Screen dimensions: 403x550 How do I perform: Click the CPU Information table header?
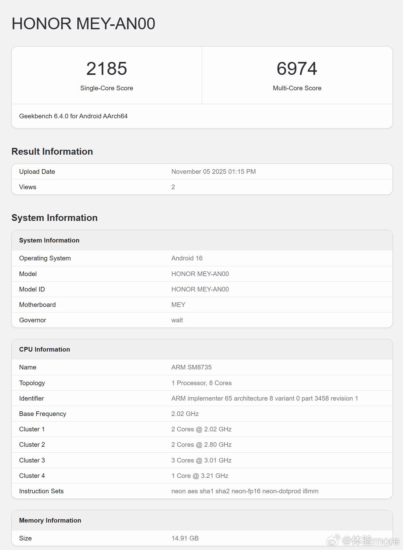click(x=45, y=349)
